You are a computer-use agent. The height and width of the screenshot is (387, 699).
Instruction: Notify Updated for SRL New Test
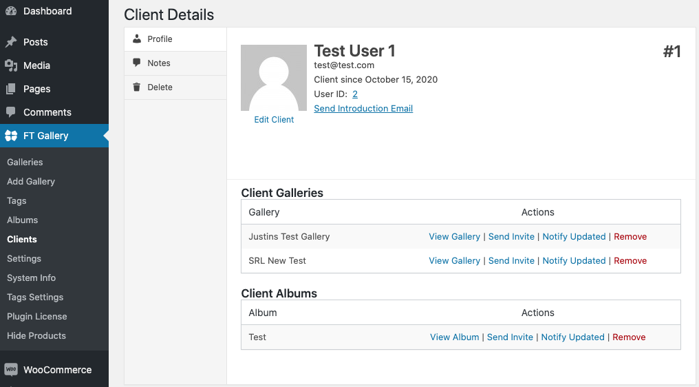click(x=574, y=261)
